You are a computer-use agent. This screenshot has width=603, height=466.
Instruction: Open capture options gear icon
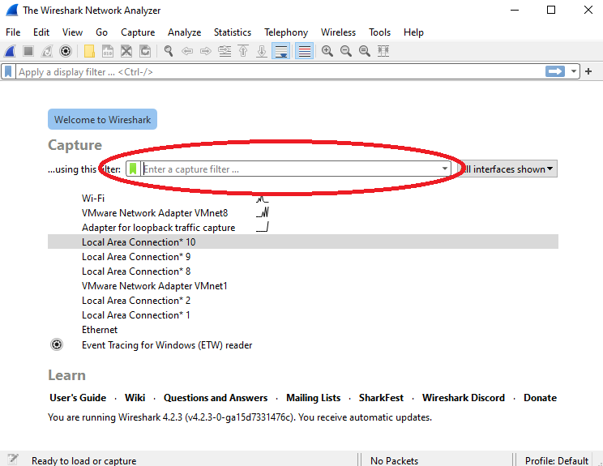66,51
